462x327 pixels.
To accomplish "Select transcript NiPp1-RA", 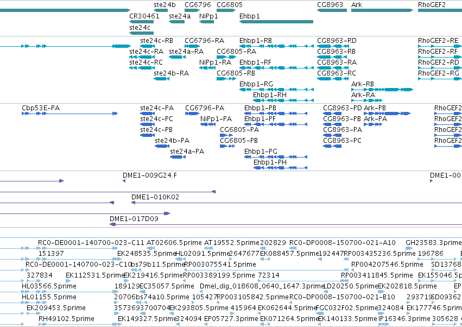I will click(215, 62).
